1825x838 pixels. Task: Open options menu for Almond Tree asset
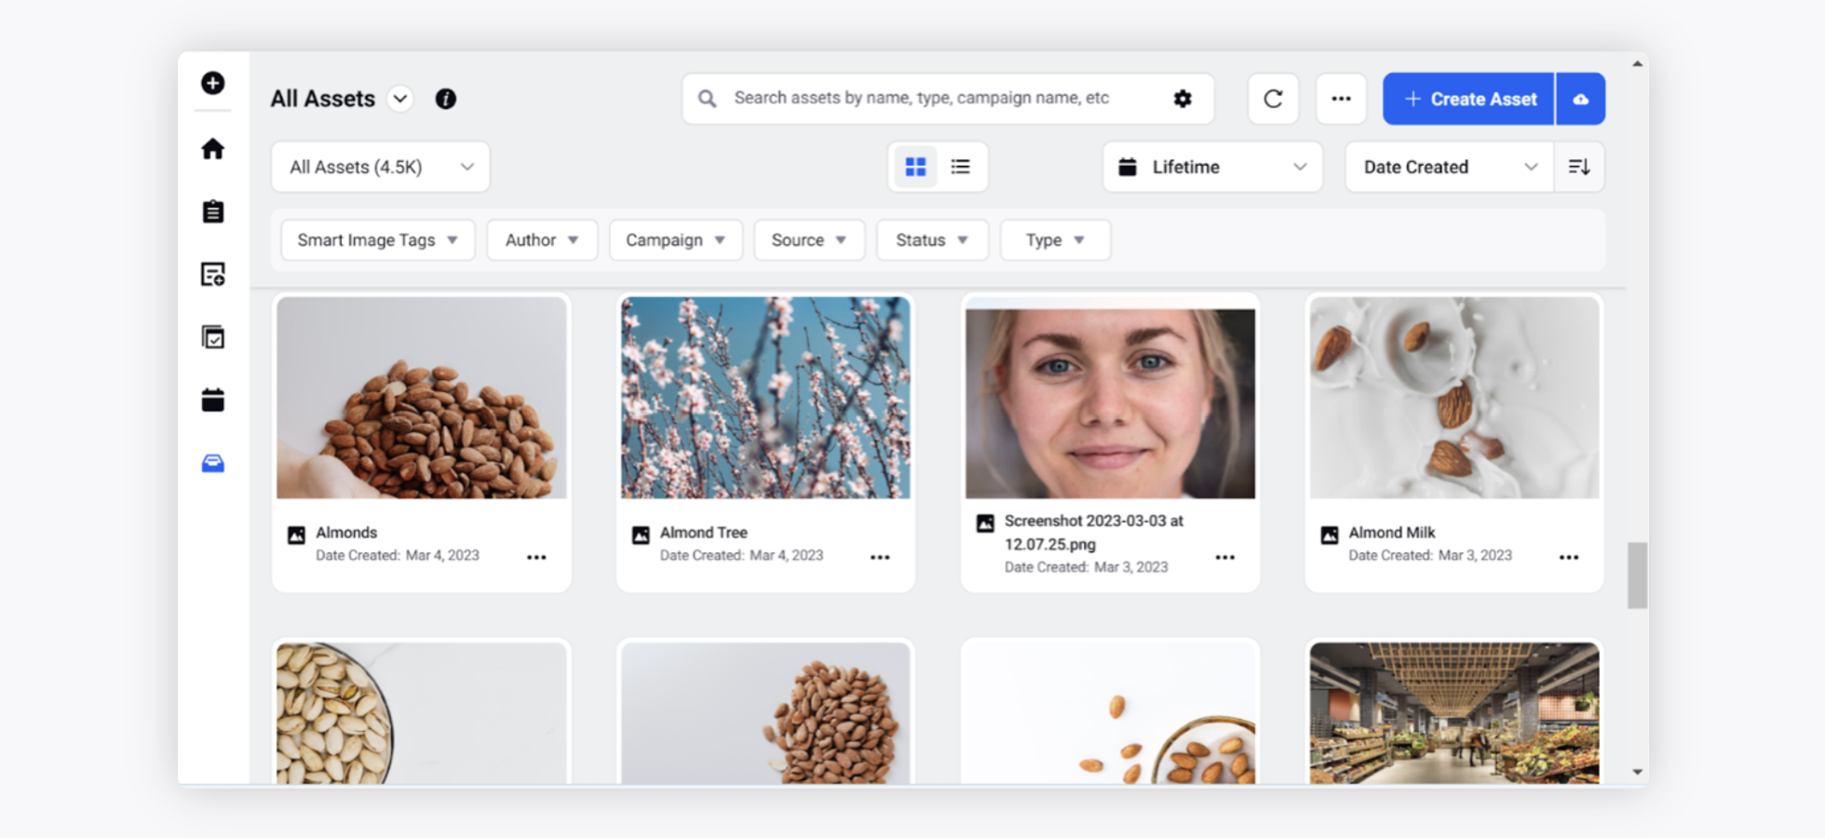[x=880, y=557]
